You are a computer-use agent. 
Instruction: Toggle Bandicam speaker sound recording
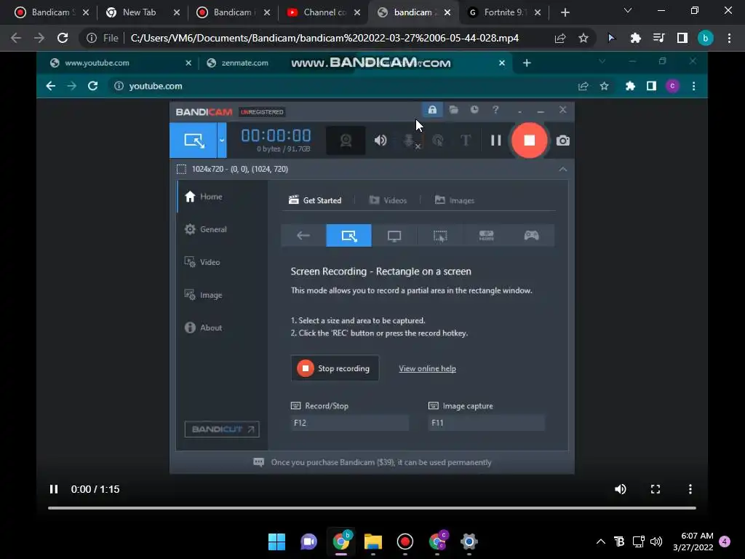tap(380, 140)
